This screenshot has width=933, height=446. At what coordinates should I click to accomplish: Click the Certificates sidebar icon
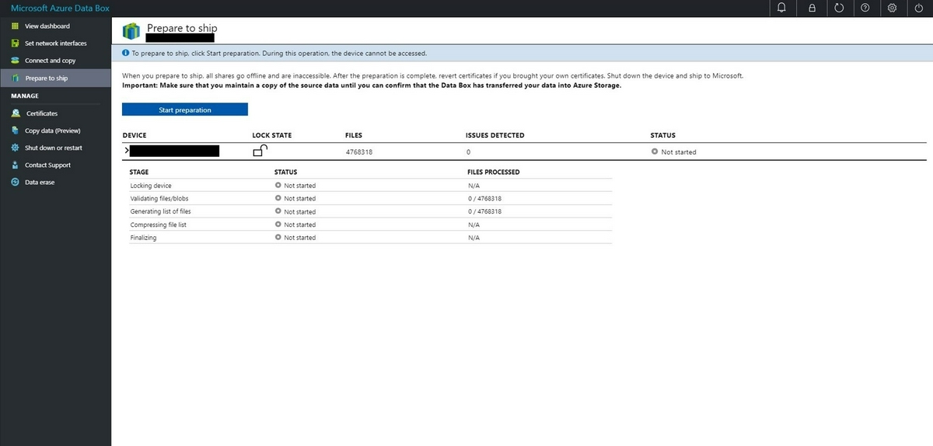[x=16, y=113]
